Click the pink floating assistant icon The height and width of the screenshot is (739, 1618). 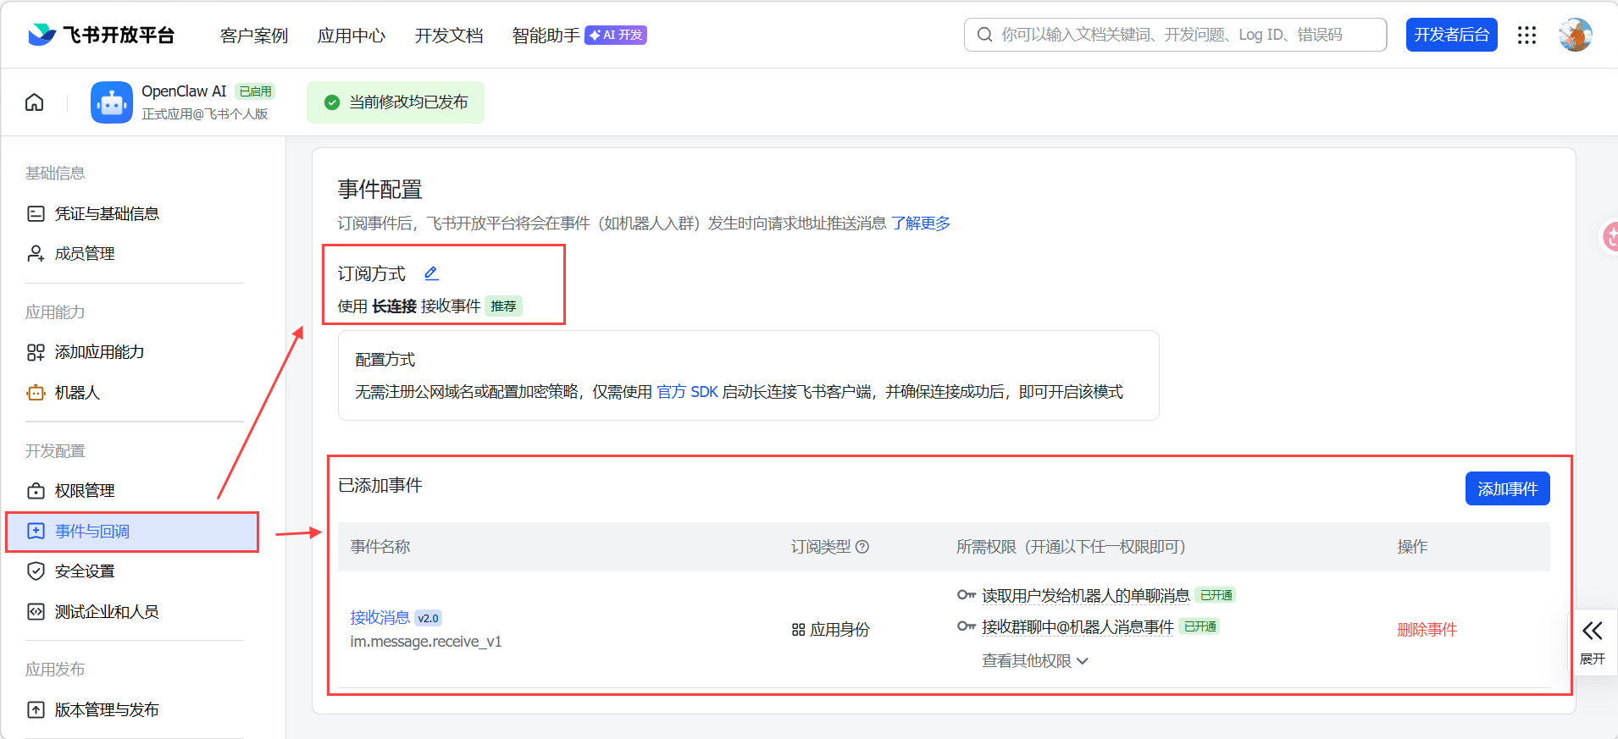tap(1608, 237)
